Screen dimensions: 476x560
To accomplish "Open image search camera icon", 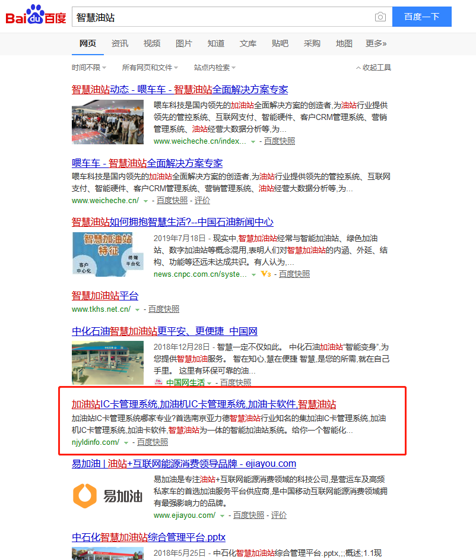I will point(380,17).
